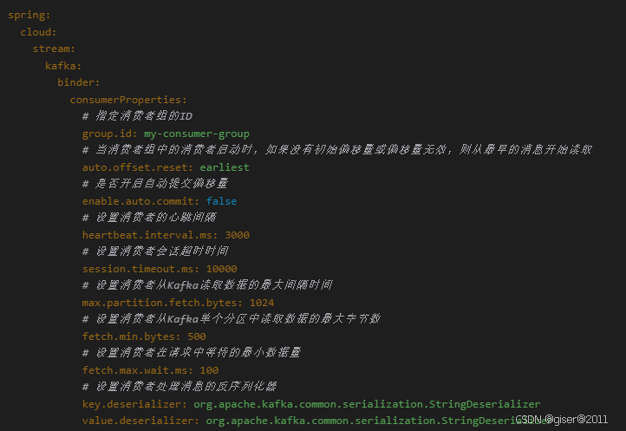Screen dimensions: 626x431
Task: Click the 'spring:' key line
Action: [29, 16]
